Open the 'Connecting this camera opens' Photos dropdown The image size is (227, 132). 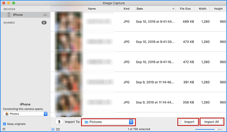click(25, 114)
